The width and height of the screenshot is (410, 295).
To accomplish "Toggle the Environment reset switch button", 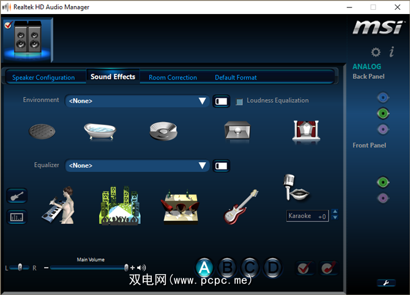I will [x=221, y=101].
